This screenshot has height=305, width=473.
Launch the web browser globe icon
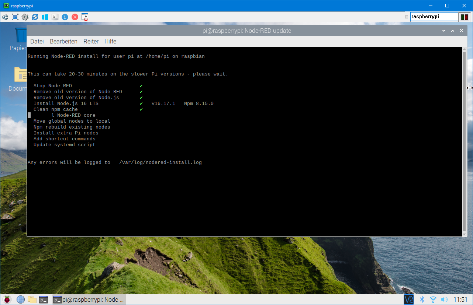(x=21, y=299)
